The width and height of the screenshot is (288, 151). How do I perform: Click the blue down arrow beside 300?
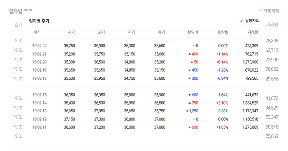click(x=189, y=78)
